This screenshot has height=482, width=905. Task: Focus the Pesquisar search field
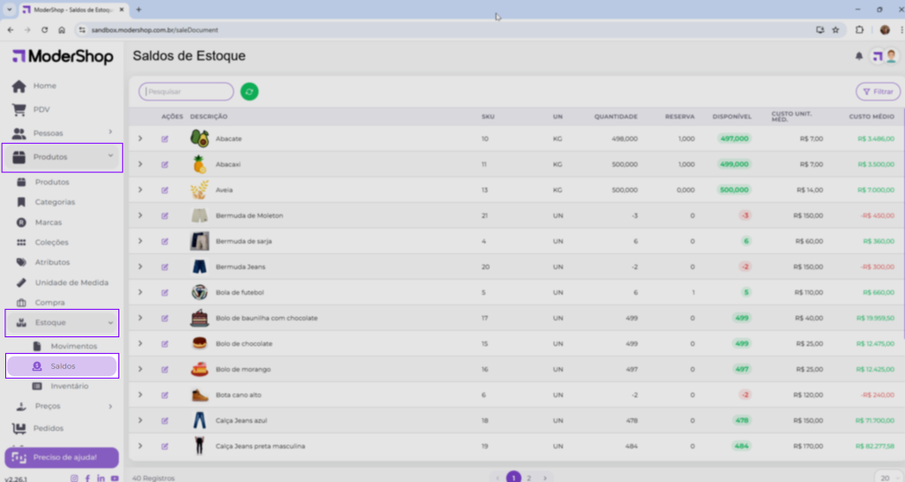(186, 91)
